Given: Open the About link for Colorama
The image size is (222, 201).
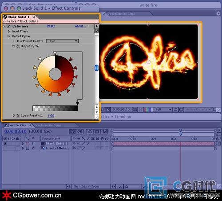Looking at the screenshot, I should 80,26.
